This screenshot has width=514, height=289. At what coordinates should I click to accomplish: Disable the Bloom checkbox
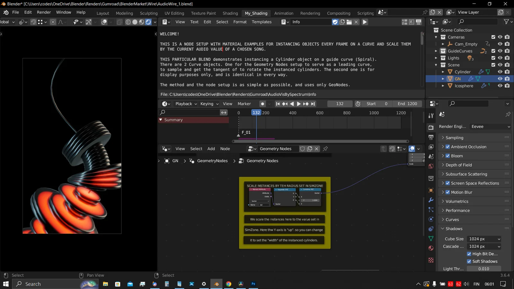pyautogui.click(x=448, y=156)
